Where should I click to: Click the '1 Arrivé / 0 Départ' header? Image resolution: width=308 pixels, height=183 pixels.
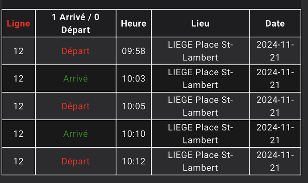tap(75, 24)
